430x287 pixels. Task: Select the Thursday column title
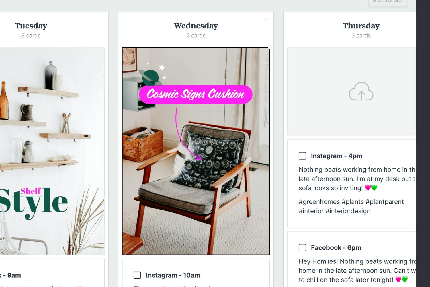click(x=361, y=26)
